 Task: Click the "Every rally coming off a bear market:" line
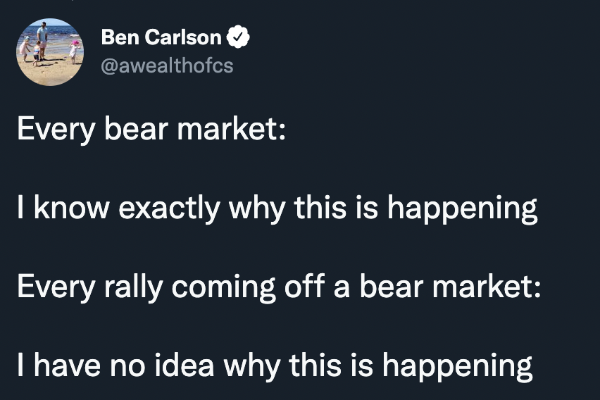click(x=279, y=287)
